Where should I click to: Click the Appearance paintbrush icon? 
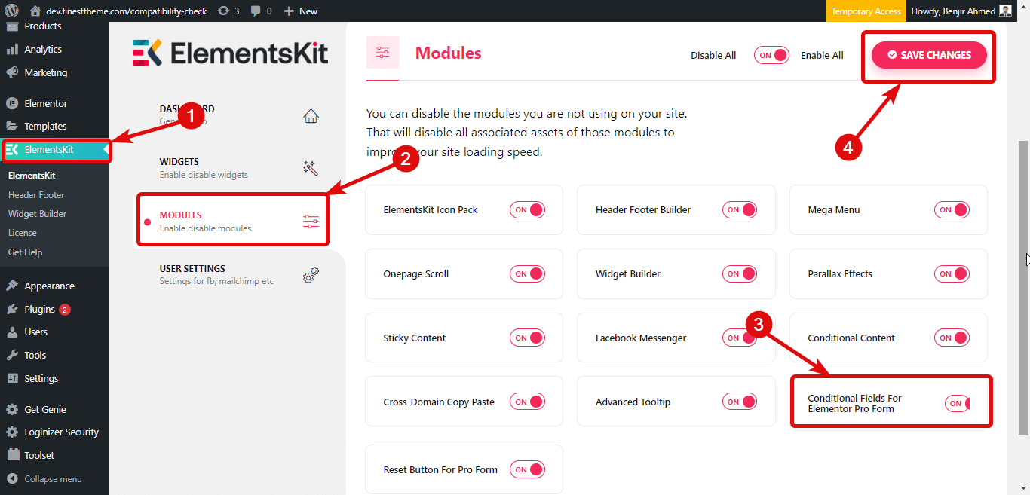[x=12, y=286]
